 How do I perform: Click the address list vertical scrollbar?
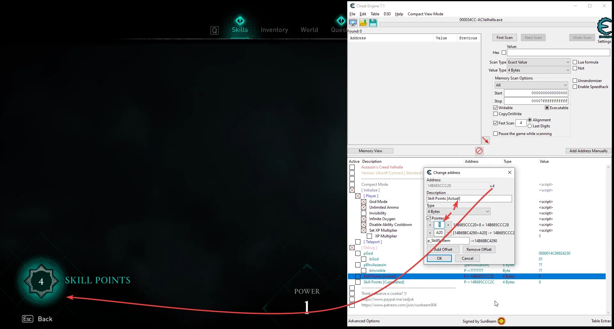tap(608, 239)
